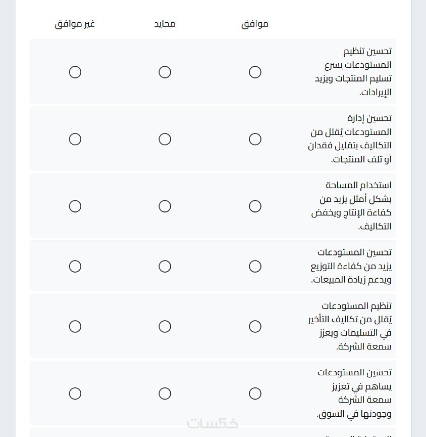Click the محايد column header
Image resolution: width=426 pixels, height=437 pixels.
(x=165, y=24)
